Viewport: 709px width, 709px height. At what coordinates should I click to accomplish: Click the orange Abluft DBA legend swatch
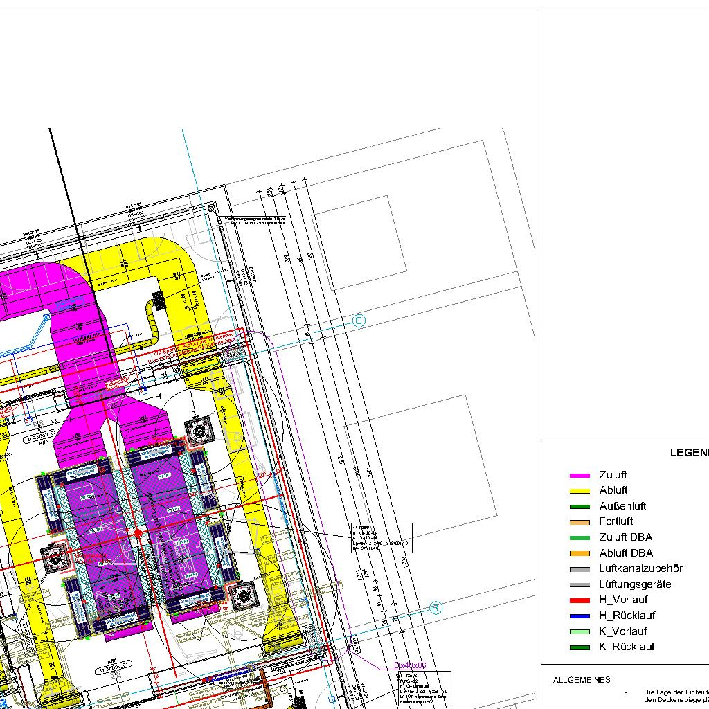580,553
